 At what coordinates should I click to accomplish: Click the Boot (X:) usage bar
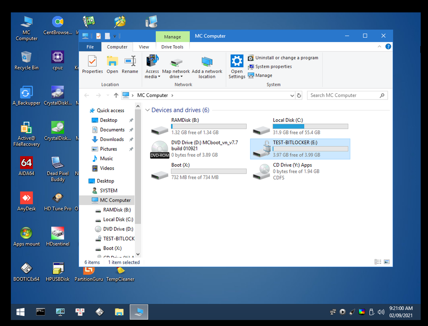(209, 171)
